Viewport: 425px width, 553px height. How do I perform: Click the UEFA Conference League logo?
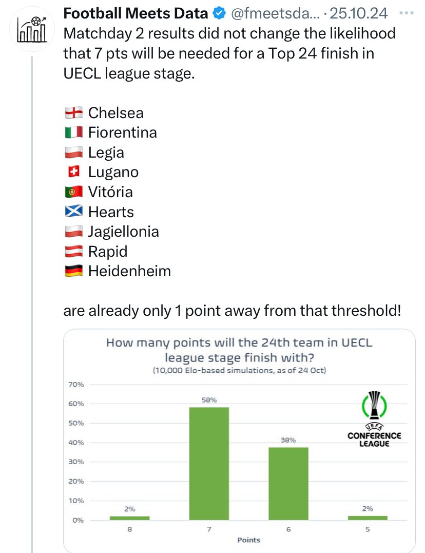[374, 419]
